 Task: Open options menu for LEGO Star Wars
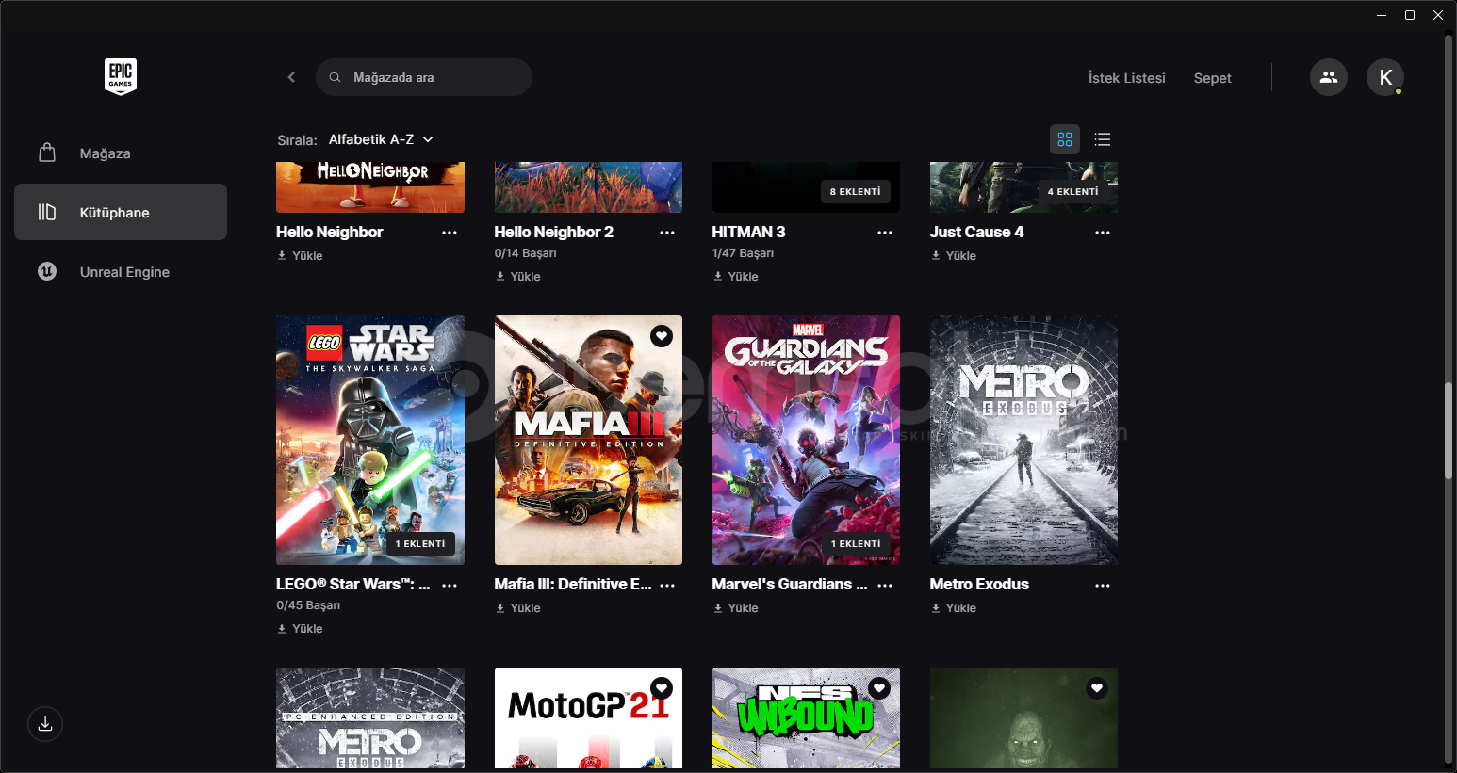[450, 585]
